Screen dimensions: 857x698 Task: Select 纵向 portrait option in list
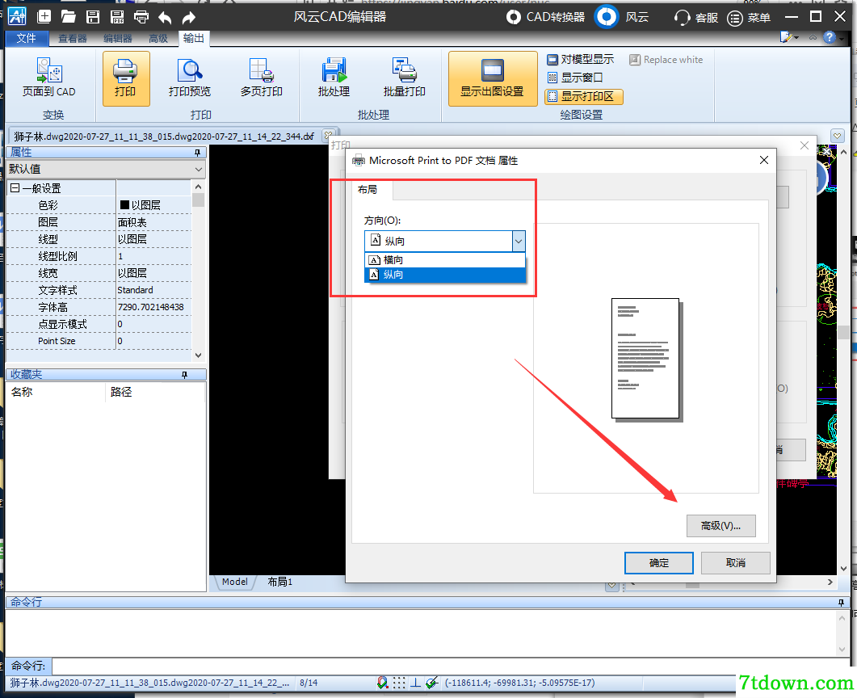click(445, 275)
